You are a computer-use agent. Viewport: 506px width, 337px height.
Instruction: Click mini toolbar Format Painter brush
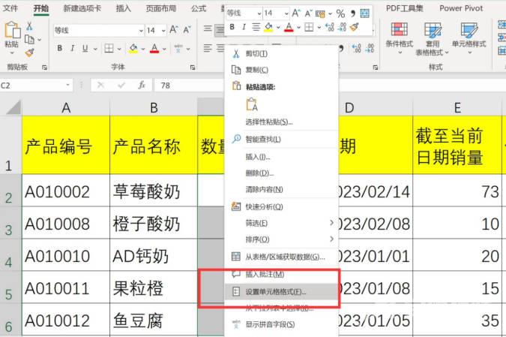[x=354, y=27]
